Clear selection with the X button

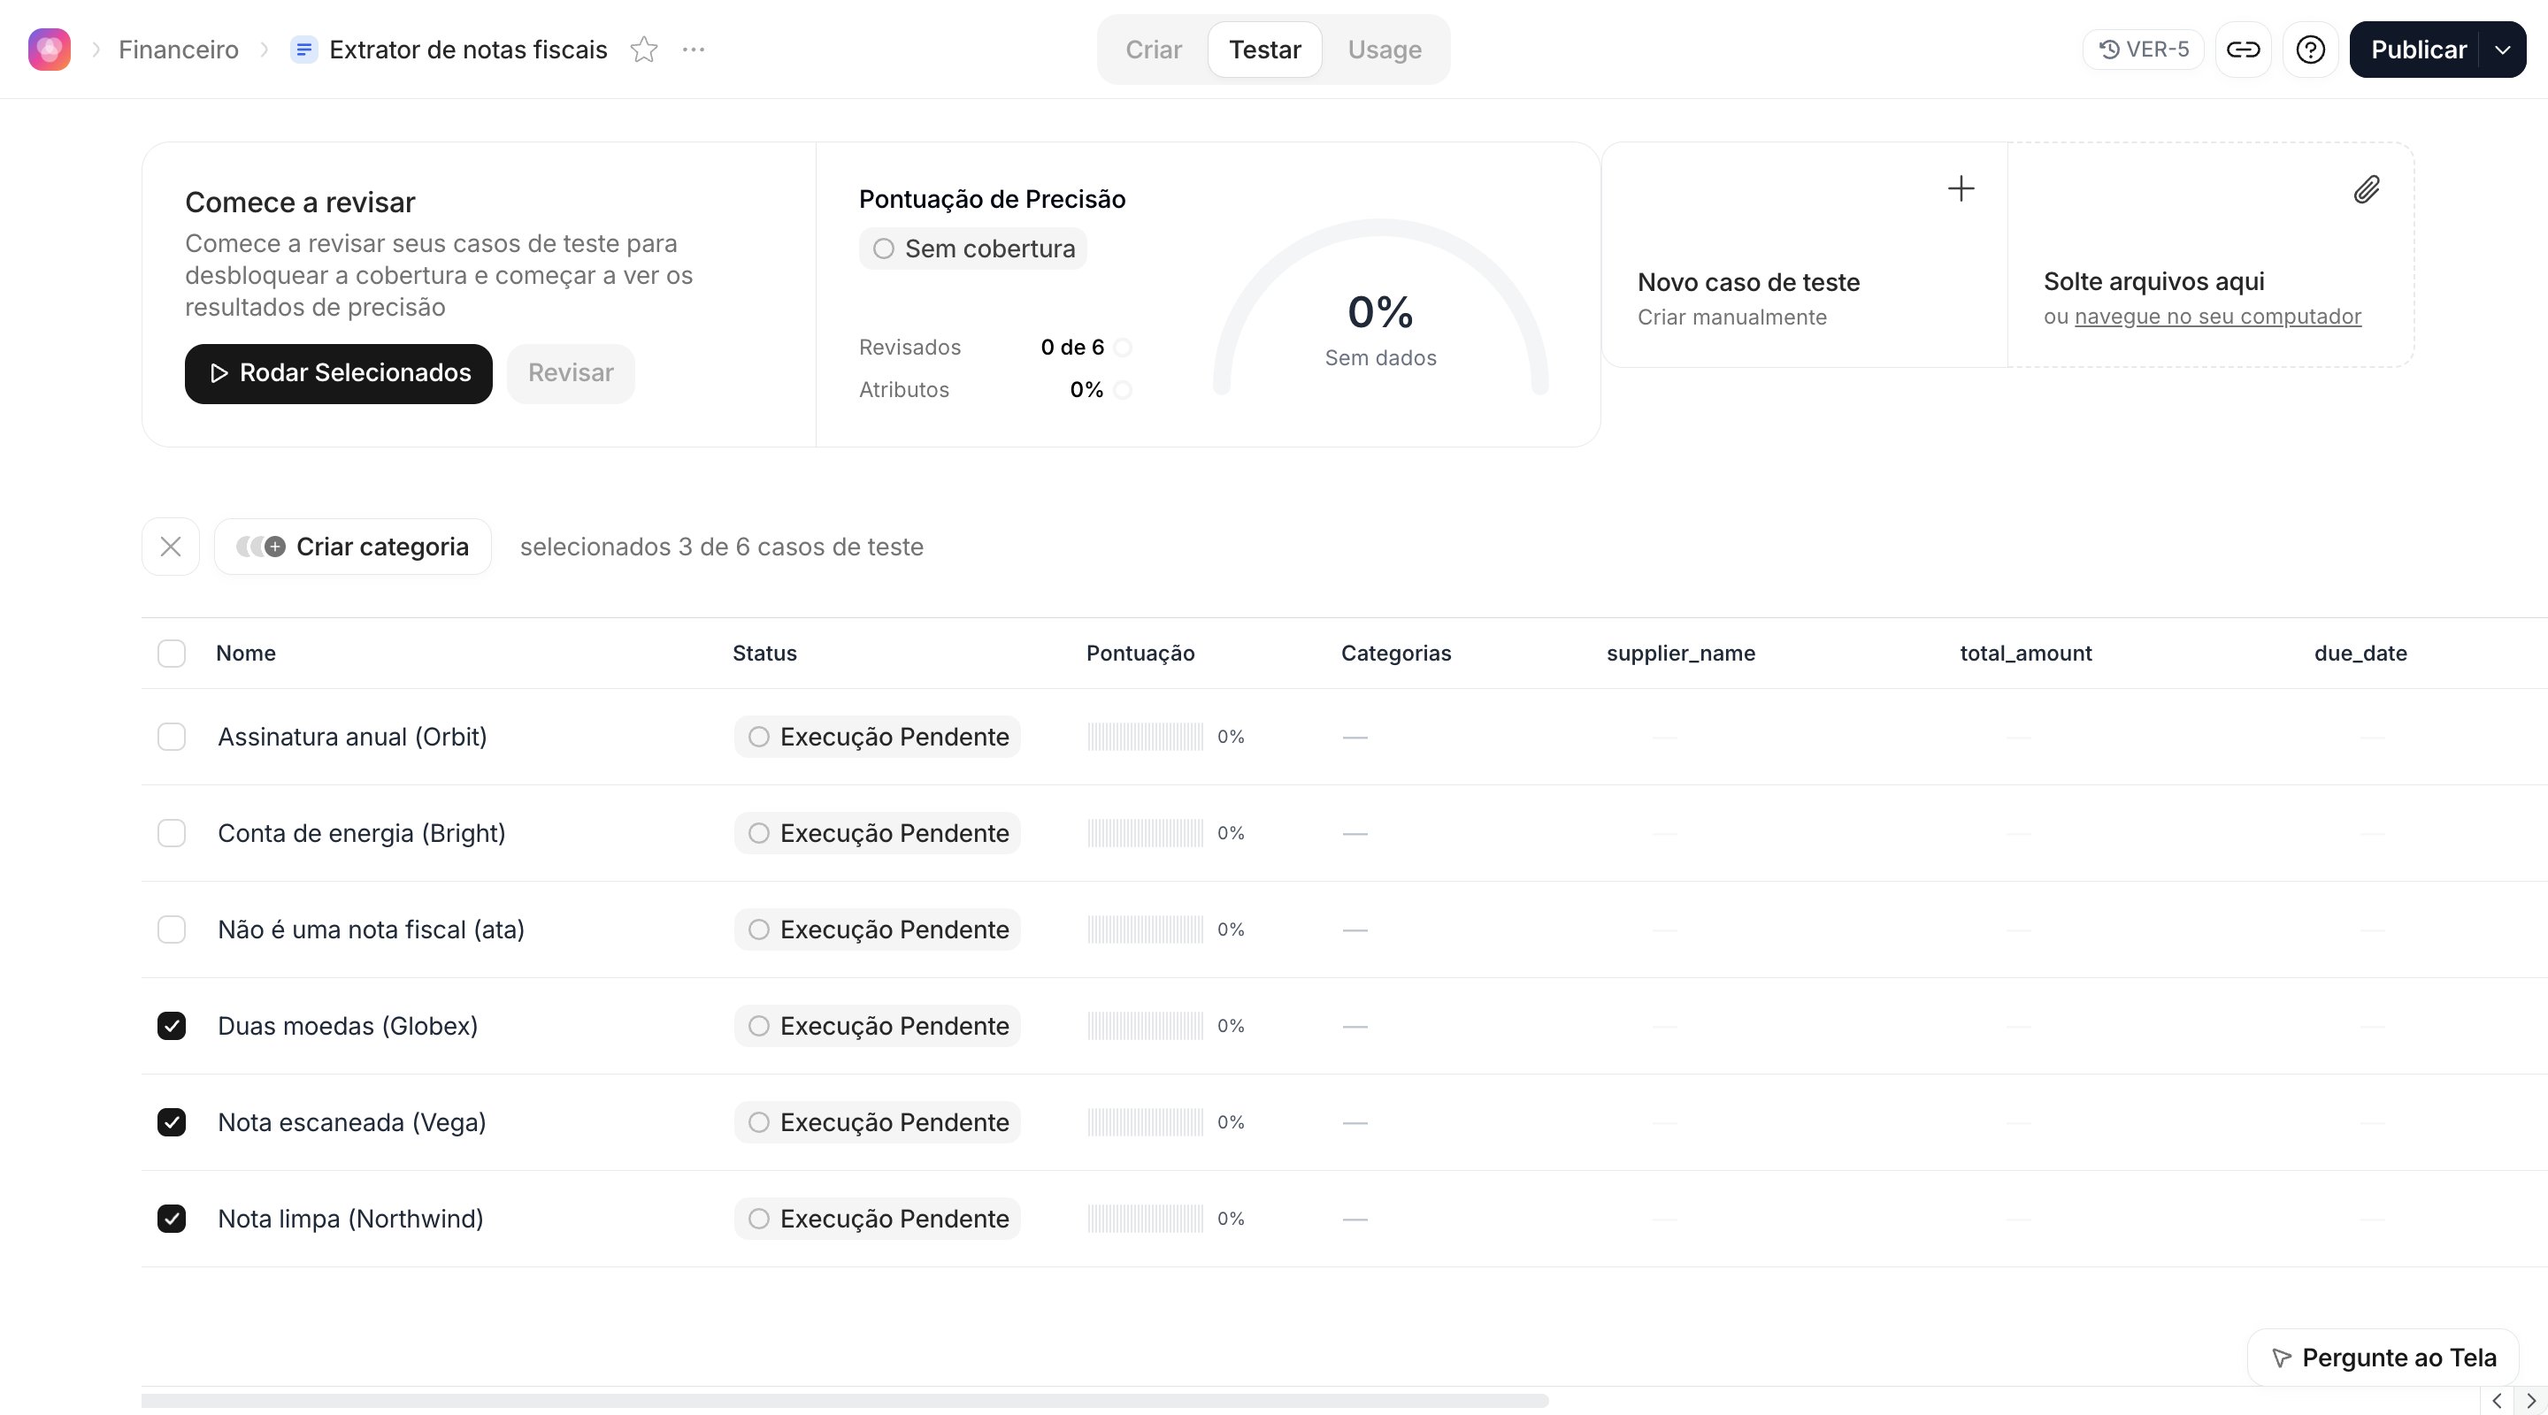tap(171, 547)
